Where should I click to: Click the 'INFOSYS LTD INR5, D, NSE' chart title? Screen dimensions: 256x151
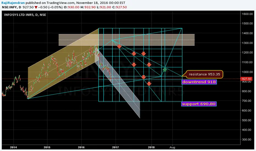pyautogui.click(x=25, y=15)
